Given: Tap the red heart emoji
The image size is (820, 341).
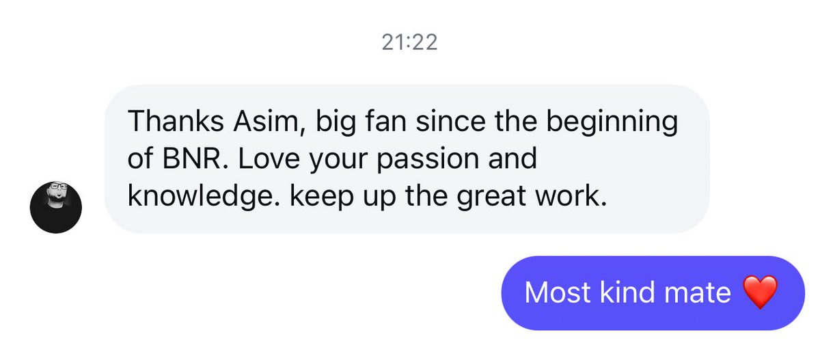Looking at the screenshot, I should [761, 293].
